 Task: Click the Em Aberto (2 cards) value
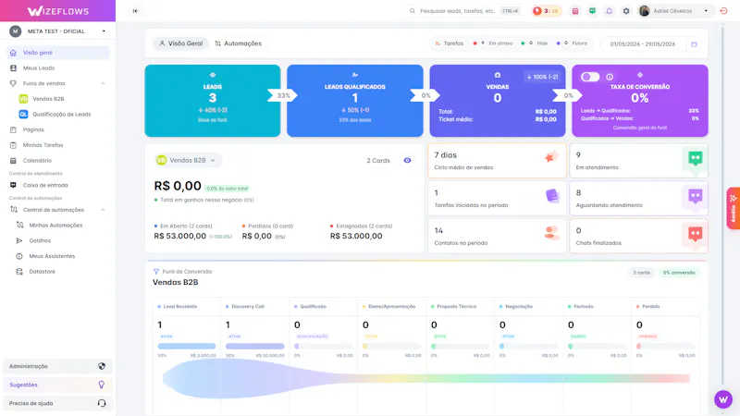[x=180, y=236]
